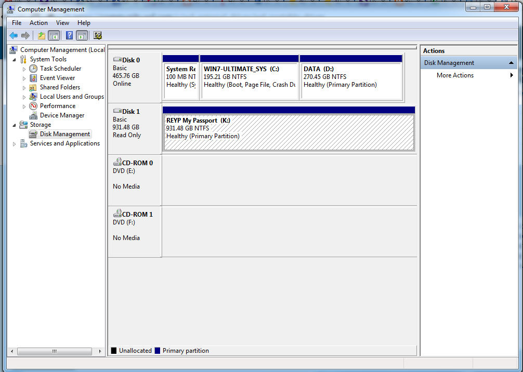Expand the Event Viewer node
523x372 pixels.
point(24,78)
